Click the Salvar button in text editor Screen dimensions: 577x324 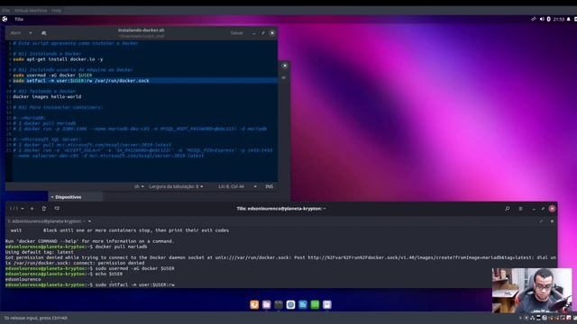click(x=236, y=33)
